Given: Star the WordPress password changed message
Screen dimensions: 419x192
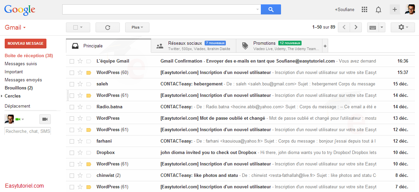Looking at the screenshot, I should point(80,118).
